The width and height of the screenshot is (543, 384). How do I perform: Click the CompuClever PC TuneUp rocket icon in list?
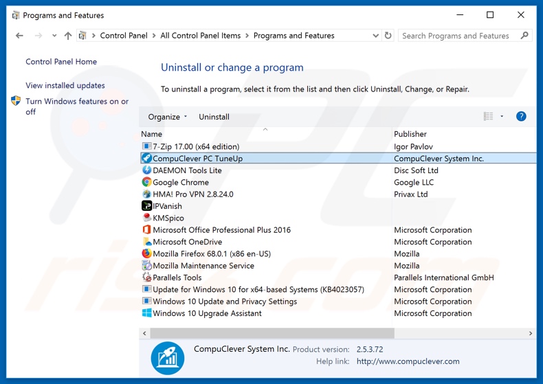147,158
